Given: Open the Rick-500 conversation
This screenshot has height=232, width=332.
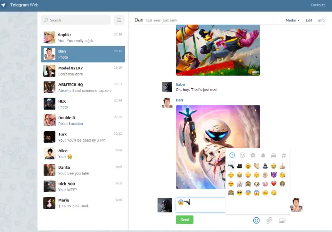Looking at the screenshot, I should coord(83,187).
